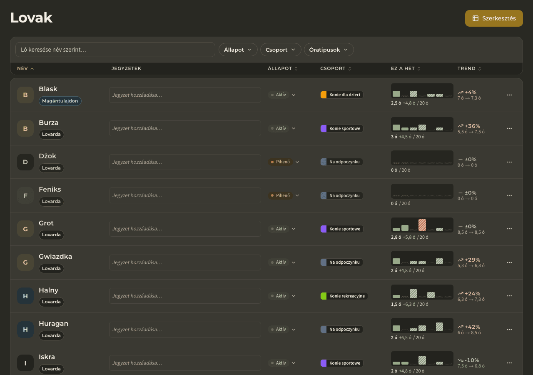Open the Óratípusok filter dropdown
533x375 pixels.
click(329, 50)
